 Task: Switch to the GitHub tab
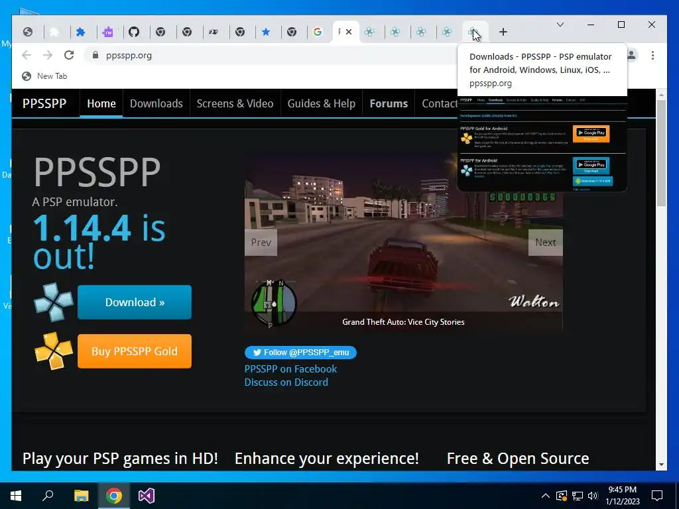click(134, 32)
